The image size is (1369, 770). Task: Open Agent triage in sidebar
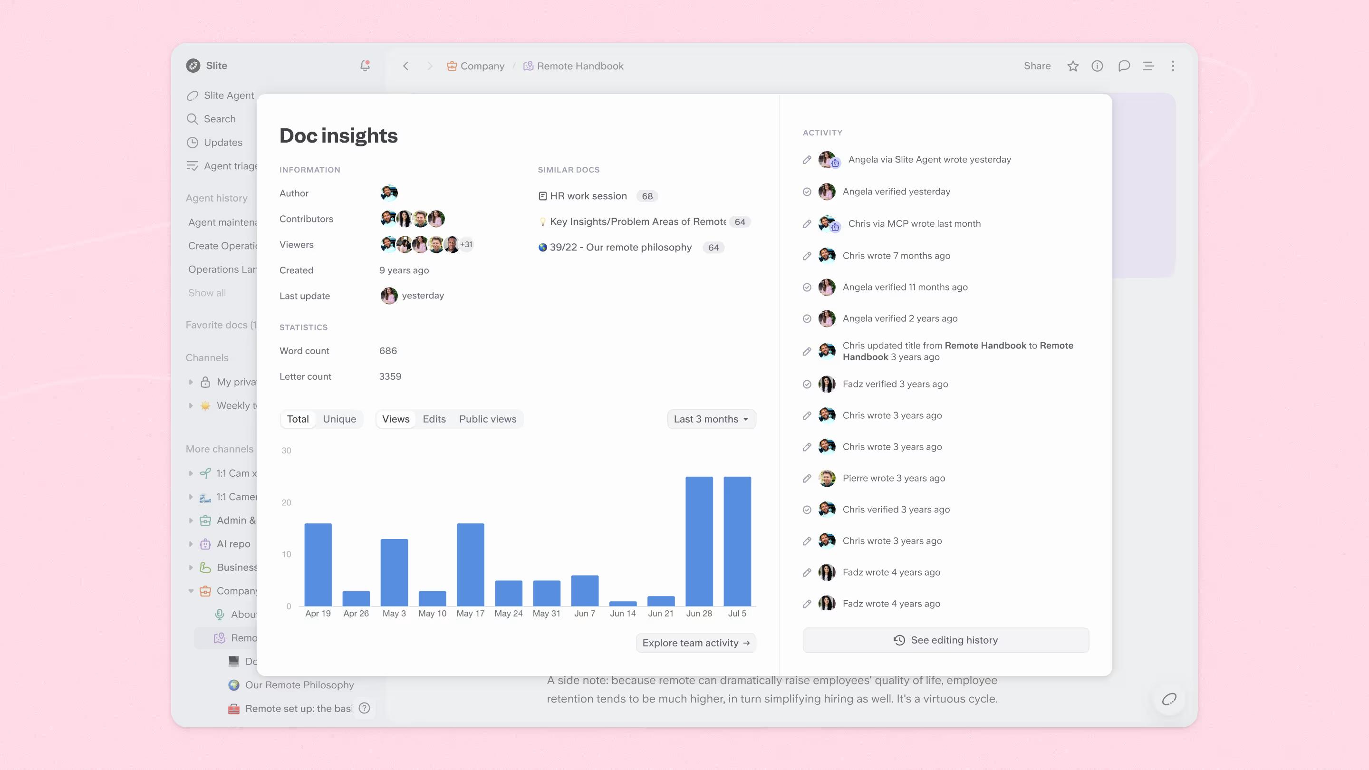[x=221, y=166]
